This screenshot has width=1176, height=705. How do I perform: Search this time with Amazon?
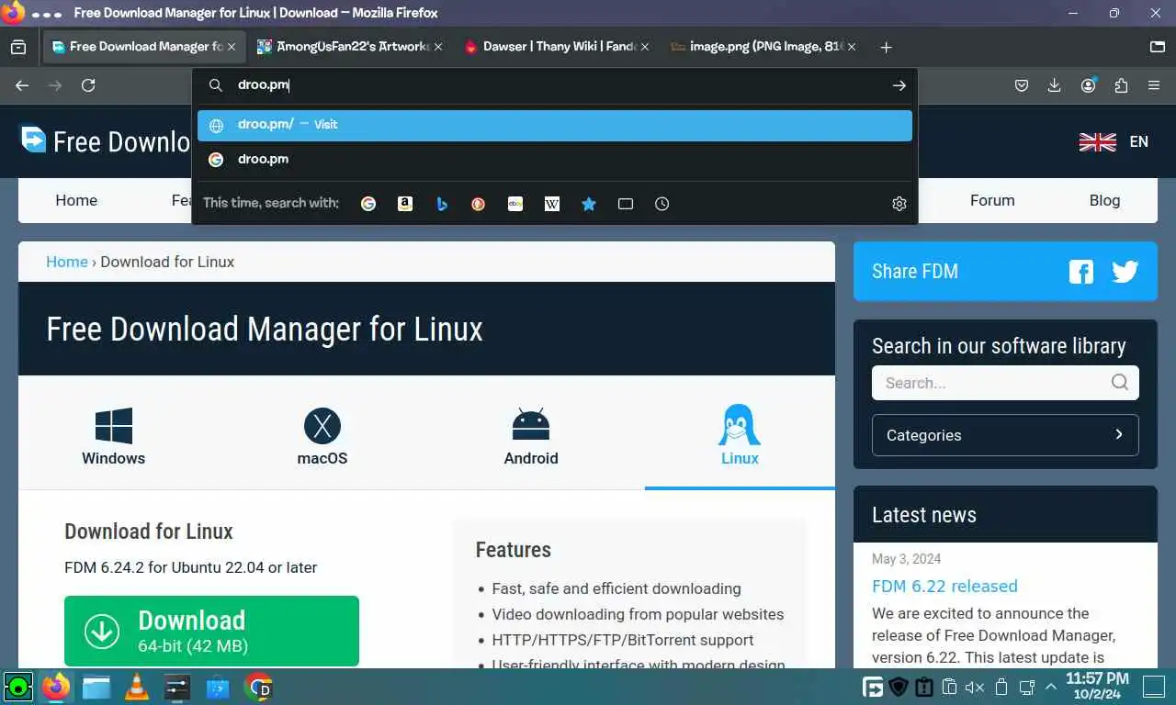click(405, 204)
